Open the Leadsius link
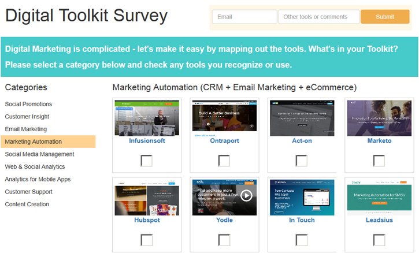 coord(380,220)
